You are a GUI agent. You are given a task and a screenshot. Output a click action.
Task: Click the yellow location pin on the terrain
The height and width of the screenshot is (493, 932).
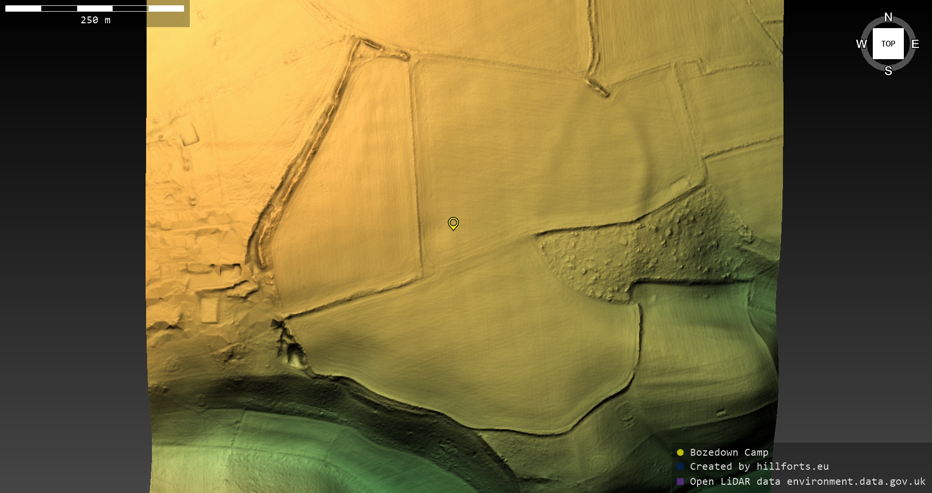tap(453, 223)
